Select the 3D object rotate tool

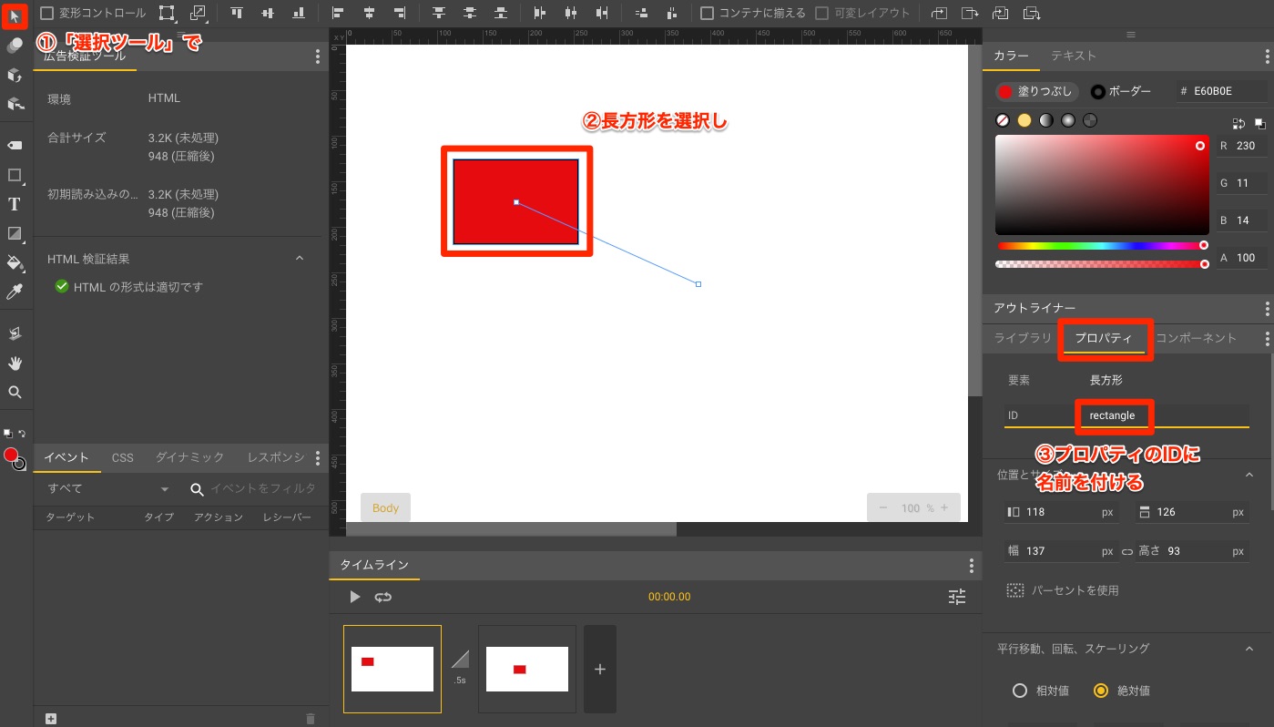click(x=15, y=75)
